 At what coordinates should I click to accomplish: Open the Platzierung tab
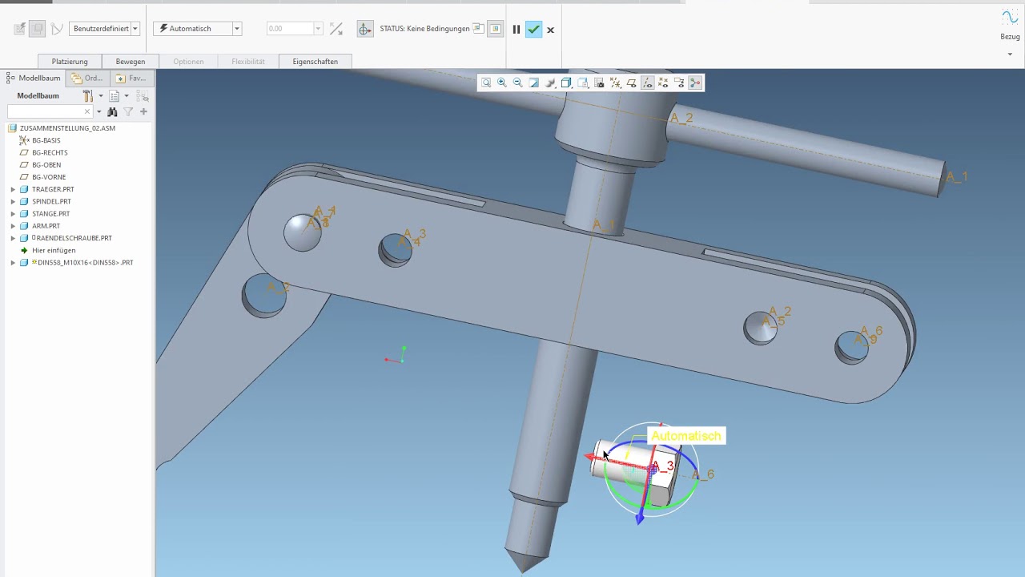70,62
